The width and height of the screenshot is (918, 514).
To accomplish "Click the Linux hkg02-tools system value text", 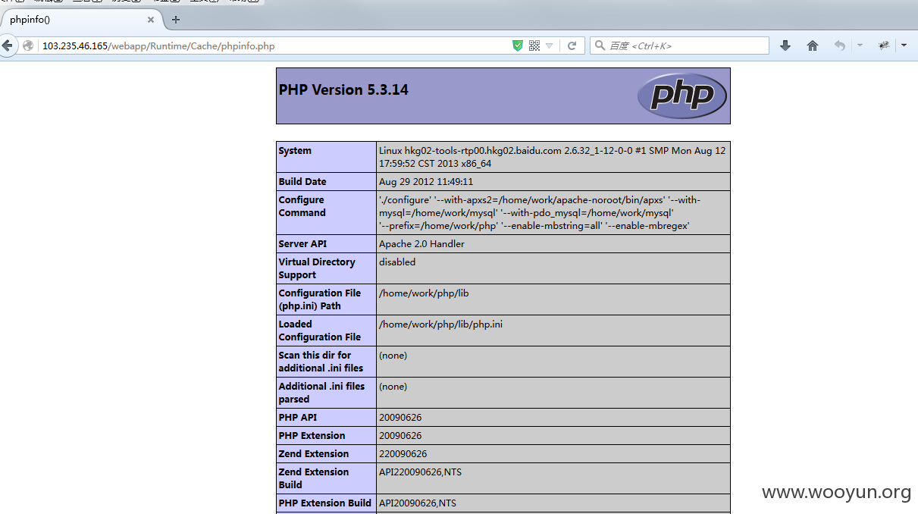I will tap(552, 157).
